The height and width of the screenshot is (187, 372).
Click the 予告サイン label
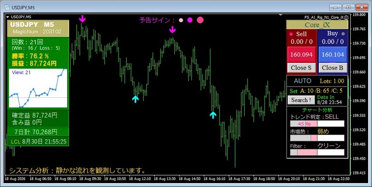(157, 20)
